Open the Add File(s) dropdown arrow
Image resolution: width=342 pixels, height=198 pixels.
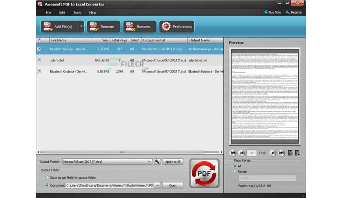tap(81, 26)
